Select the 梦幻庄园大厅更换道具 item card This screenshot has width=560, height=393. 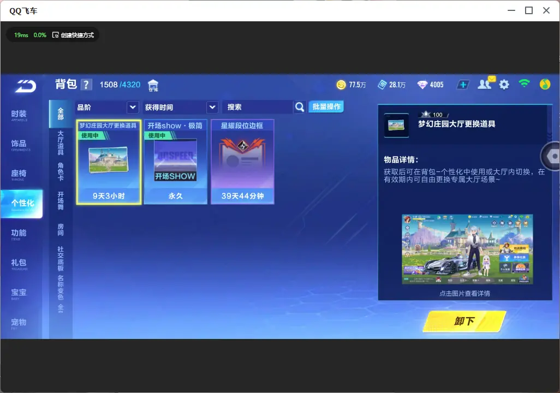pyautogui.click(x=109, y=162)
